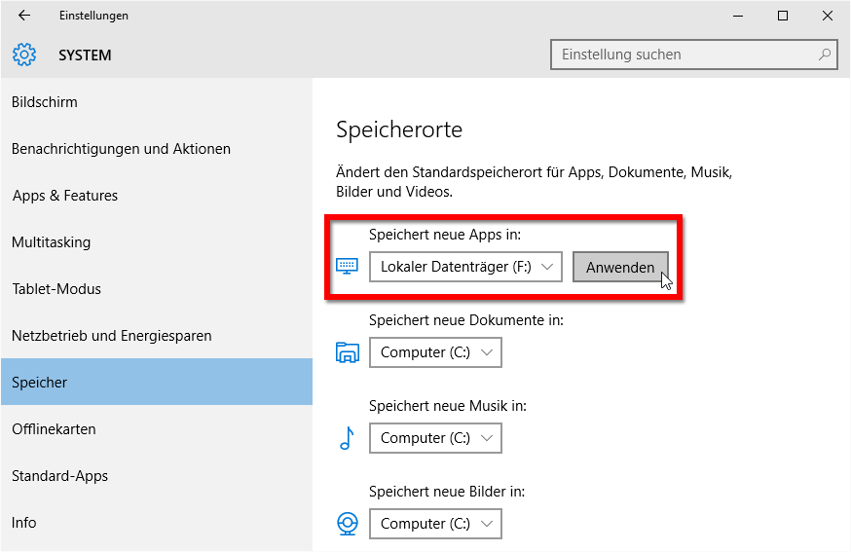Open the new music location dropdown
This screenshot has height=552, width=851.
point(435,438)
